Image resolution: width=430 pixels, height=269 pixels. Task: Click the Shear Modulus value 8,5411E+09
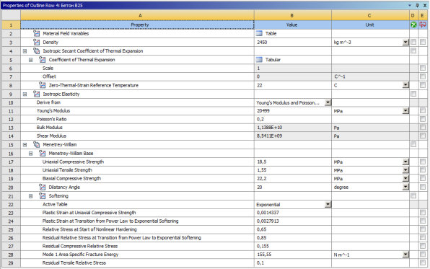point(270,136)
